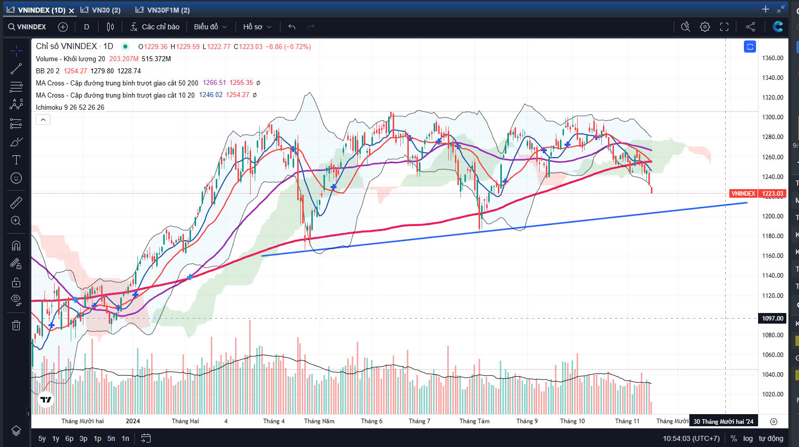Click the blue layout toggle button on chart
The width and height of the screenshot is (799, 447).
pos(750,47)
